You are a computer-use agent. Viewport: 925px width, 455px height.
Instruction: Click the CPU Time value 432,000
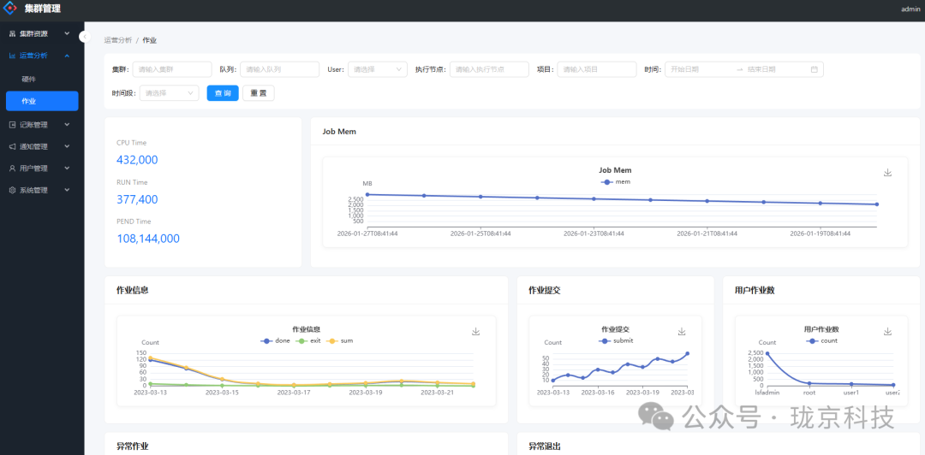pyautogui.click(x=137, y=160)
